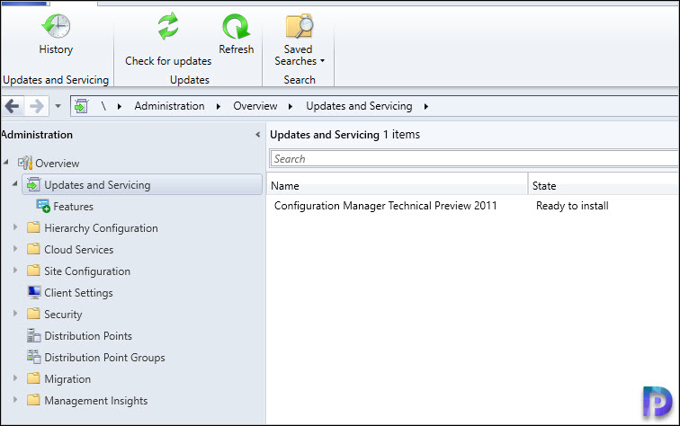Expand the Security node
680x426 pixels.
point(15,313)
